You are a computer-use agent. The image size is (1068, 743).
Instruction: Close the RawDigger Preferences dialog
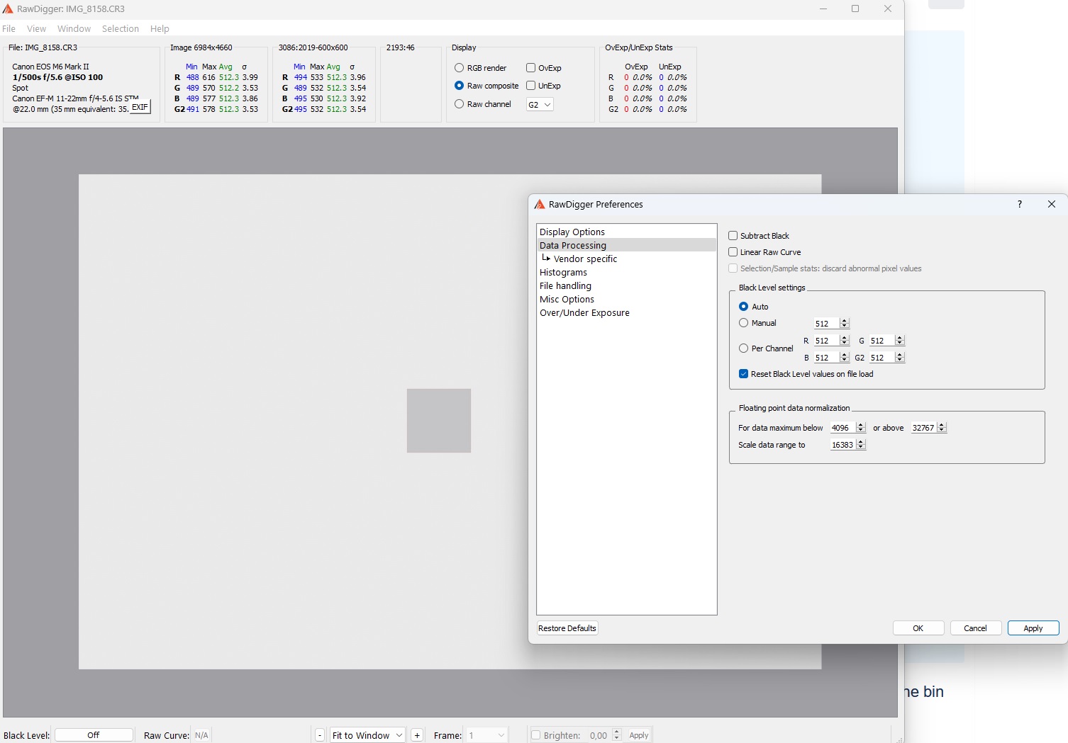click(x=1052, y=204)
